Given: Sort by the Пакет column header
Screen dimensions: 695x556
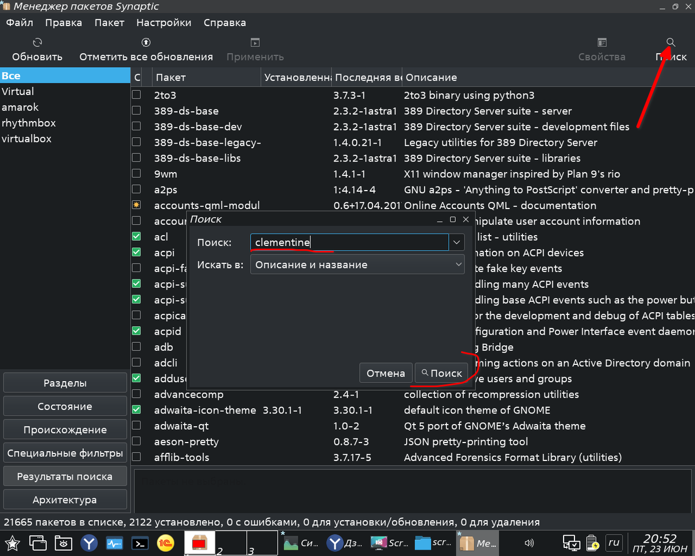Looking at the screenshot, I should [207, 77].
